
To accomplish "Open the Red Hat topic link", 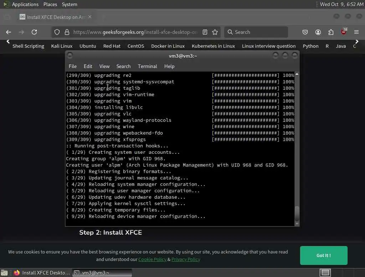I will pos(112,46).
